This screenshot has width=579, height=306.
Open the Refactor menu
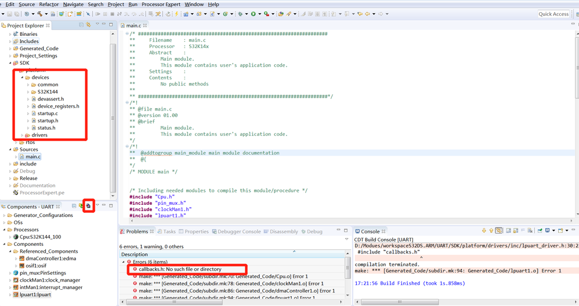click(x=49, y=5)
